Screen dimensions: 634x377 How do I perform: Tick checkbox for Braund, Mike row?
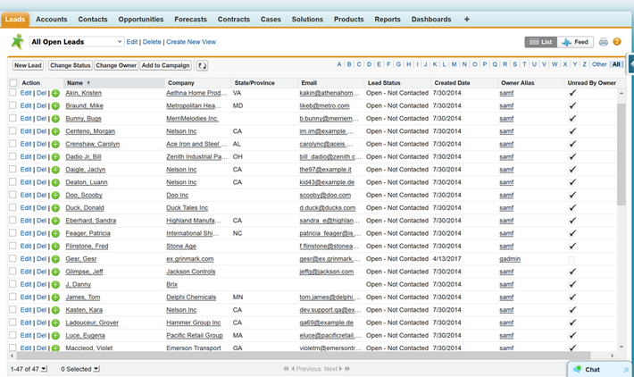click(13, 105)
